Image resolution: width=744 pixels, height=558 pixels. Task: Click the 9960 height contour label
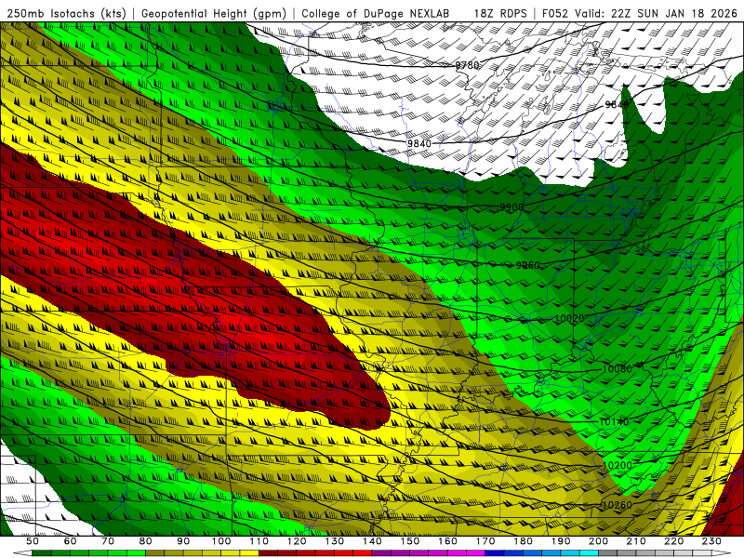click(x=527, y=265)
